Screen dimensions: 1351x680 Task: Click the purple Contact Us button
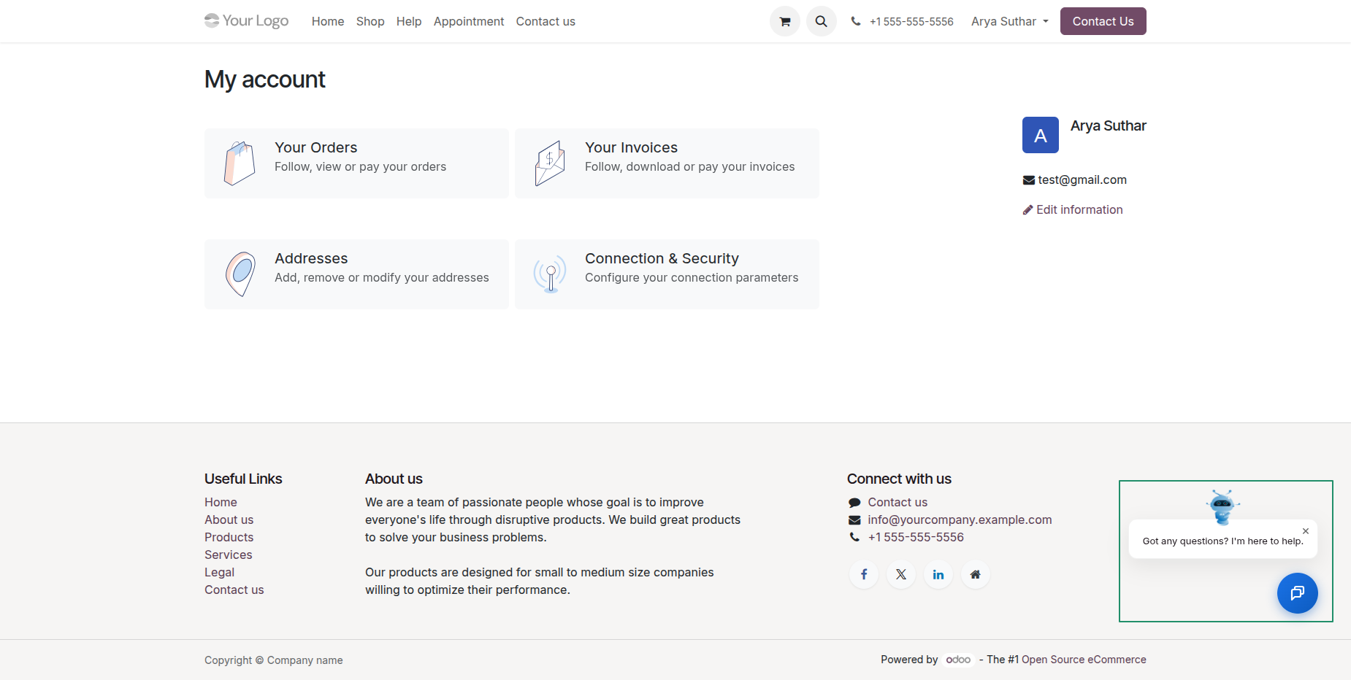1103,21
